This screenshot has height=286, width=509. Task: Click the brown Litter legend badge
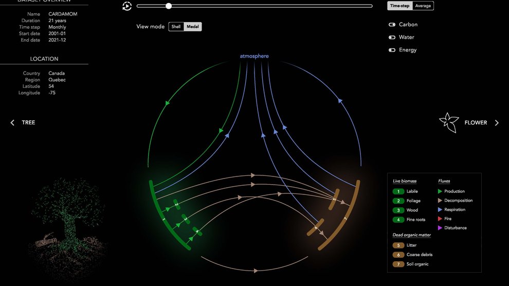coord(398,245)
